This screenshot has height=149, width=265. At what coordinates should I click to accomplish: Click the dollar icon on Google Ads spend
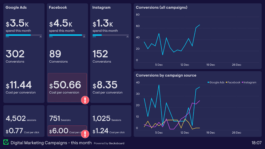(x=8, y=24)
